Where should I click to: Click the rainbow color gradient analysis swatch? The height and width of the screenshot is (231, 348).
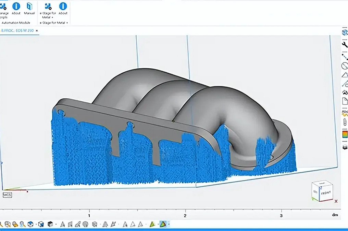coord(345,134)
